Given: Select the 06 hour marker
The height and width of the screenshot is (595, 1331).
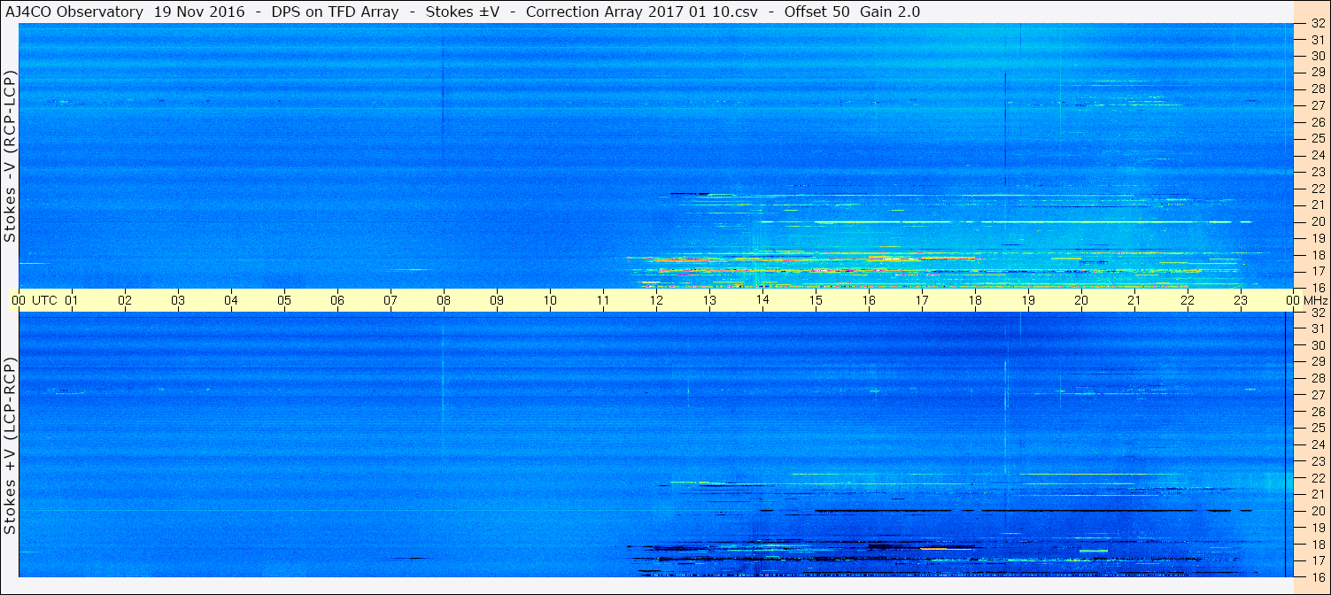Looking at the screenshot, I should click(338, 300).
